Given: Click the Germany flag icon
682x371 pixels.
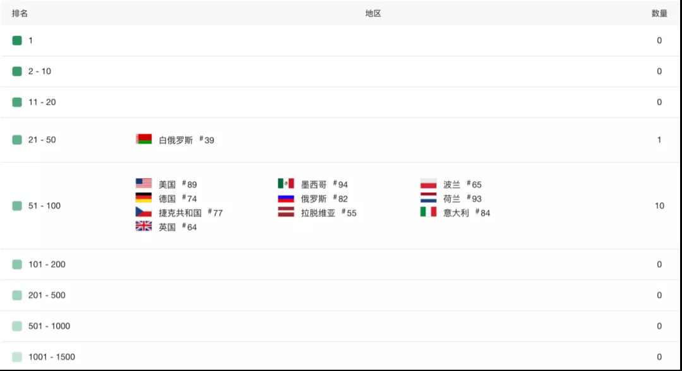Looking at the screenshot, I should click(143, 198).
